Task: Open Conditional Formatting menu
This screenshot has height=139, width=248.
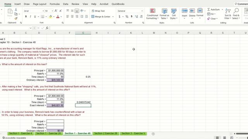Action: tap(152, 14)
